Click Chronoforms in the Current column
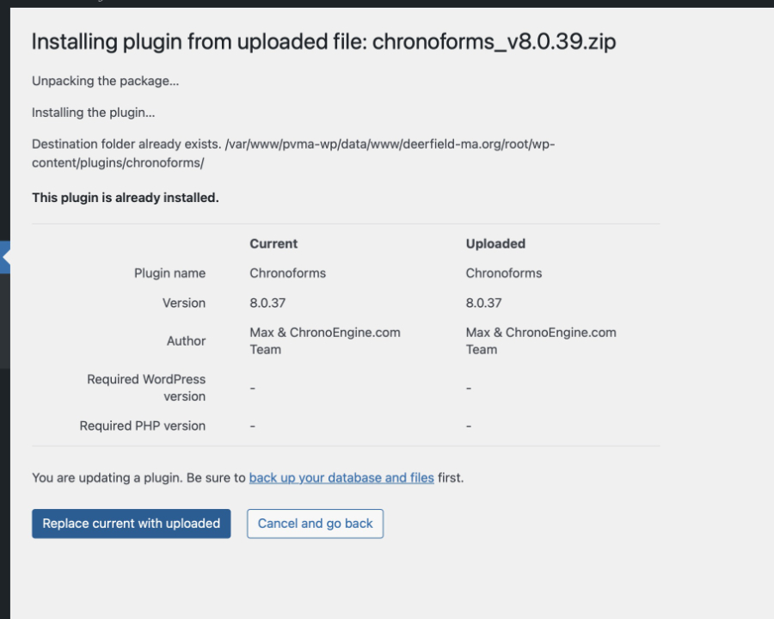This screenshot has width=774, height=619. click(287, 273)
